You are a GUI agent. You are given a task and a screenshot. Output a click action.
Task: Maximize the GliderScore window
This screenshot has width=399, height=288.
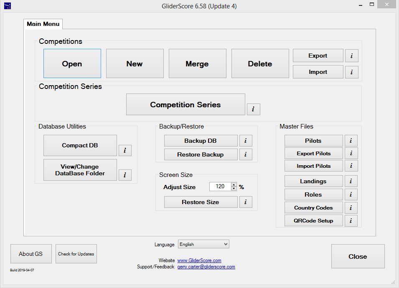(x=372, y=5)
